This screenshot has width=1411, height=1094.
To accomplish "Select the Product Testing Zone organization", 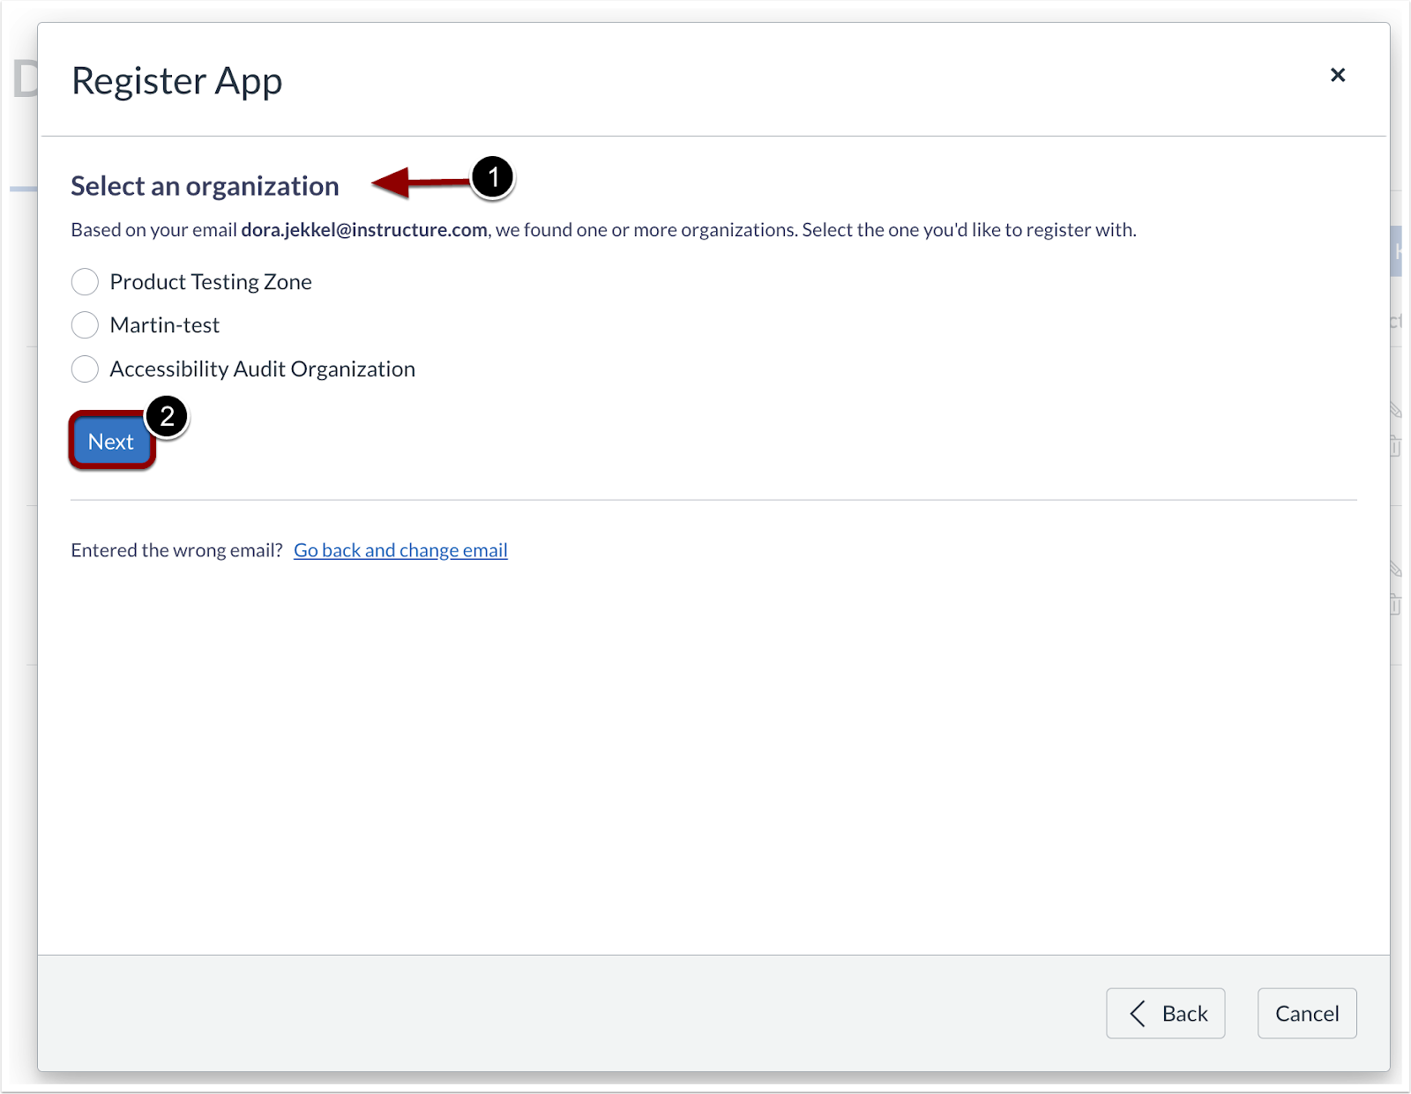I will (85, 281).
